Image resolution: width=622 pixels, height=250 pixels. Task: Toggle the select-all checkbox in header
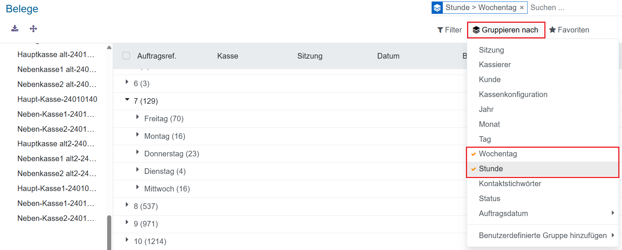pos(126,56)
